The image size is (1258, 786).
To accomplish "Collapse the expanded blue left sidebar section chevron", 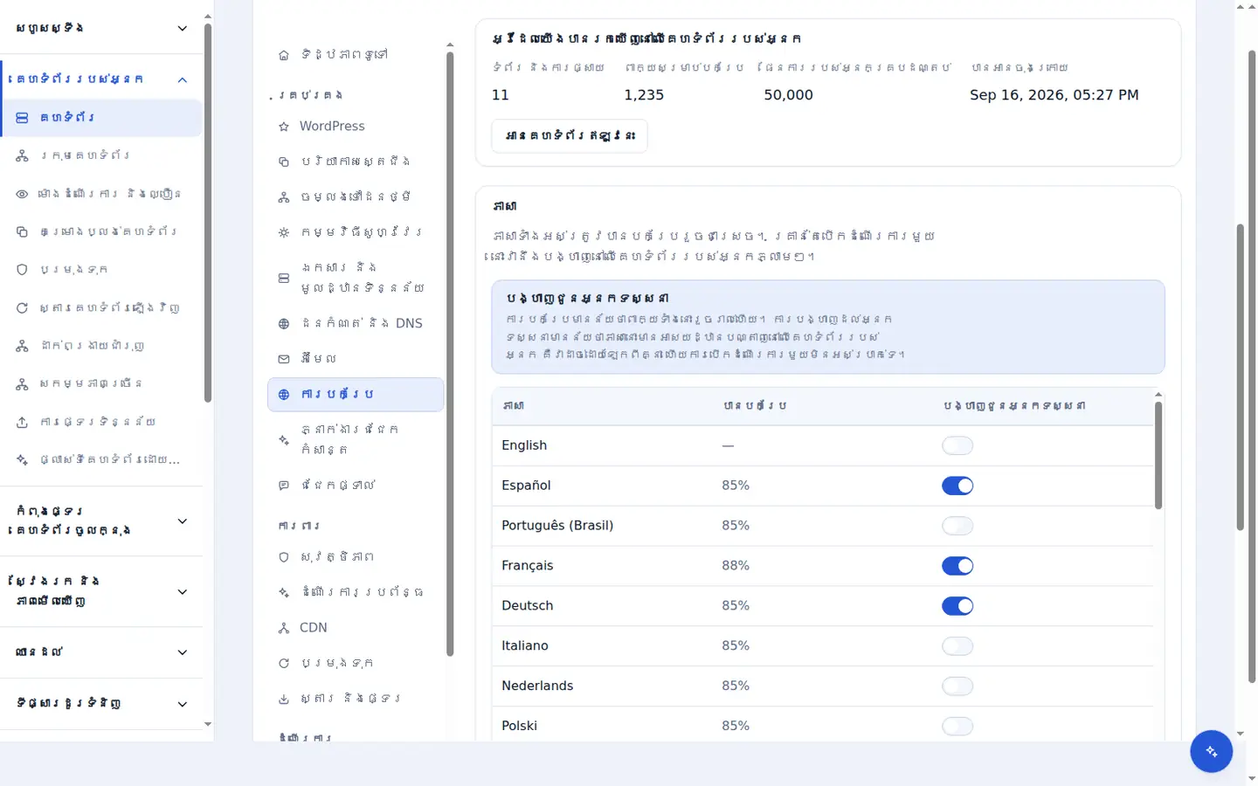I will (183, 79).
